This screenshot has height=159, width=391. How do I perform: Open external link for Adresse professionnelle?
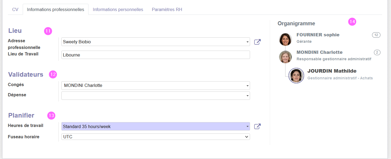click(257, 42)
